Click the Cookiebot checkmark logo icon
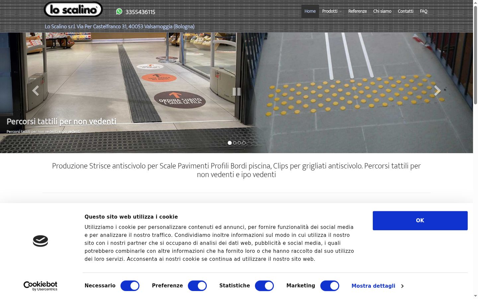Viewport: 478px width, 299px height. pos(40,241)
